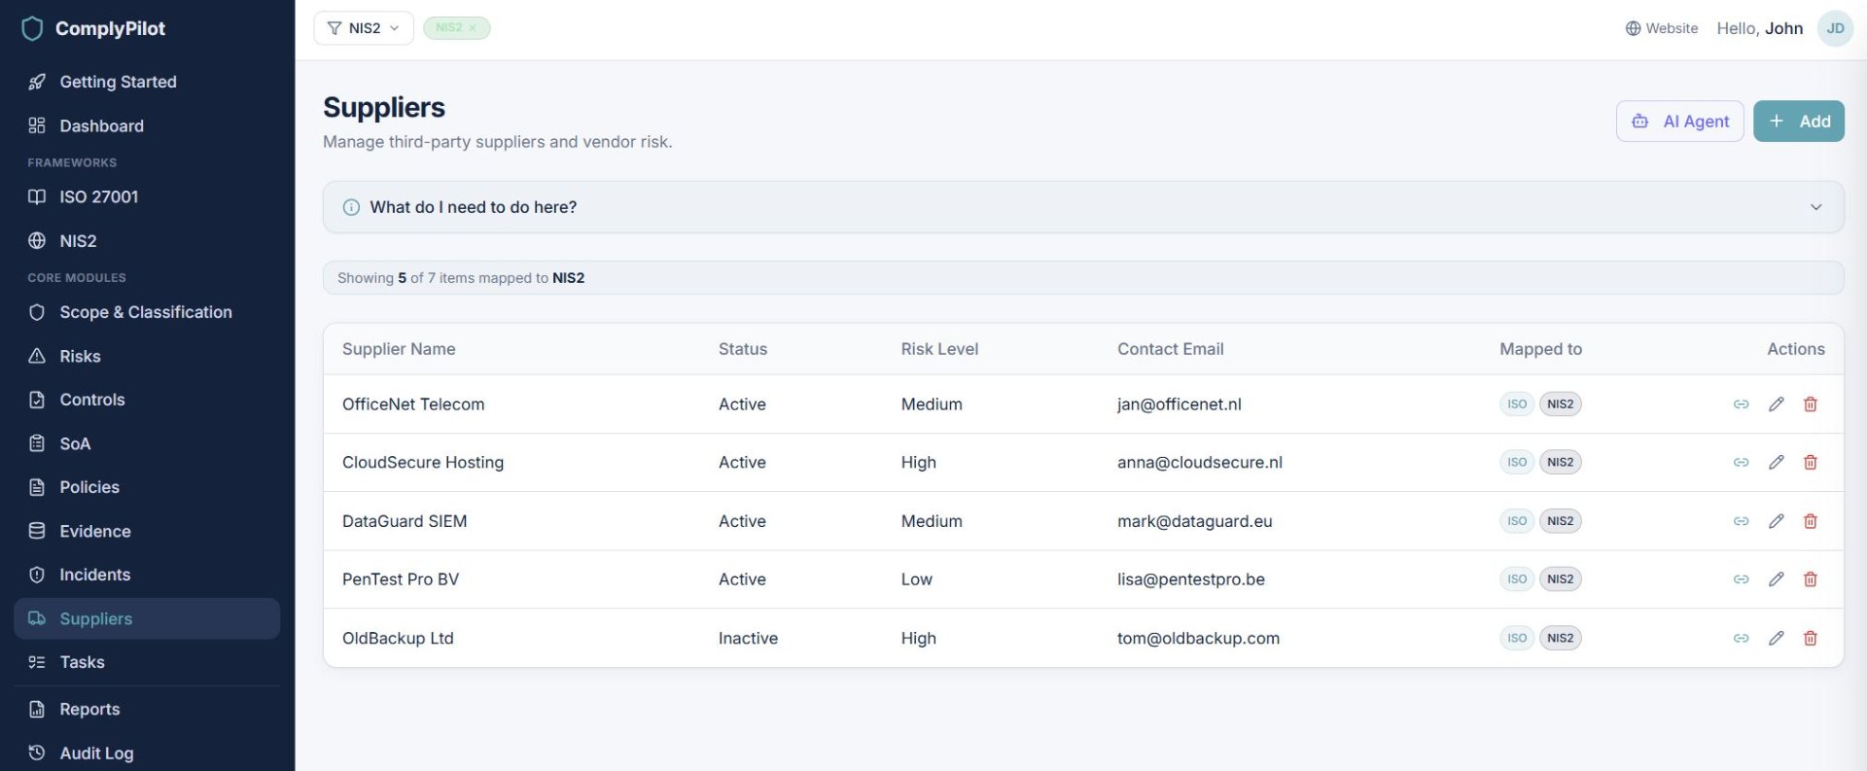Delete the PenTest Pro BV supplier
This screenshot has width=1867, height=771.
[1810, 579]
